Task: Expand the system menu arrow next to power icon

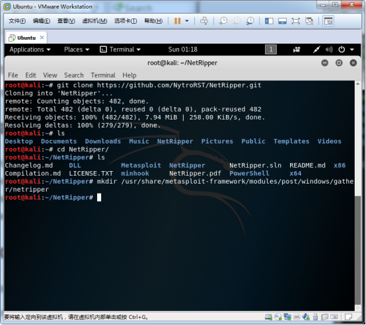Action: [x=352, y=50]
